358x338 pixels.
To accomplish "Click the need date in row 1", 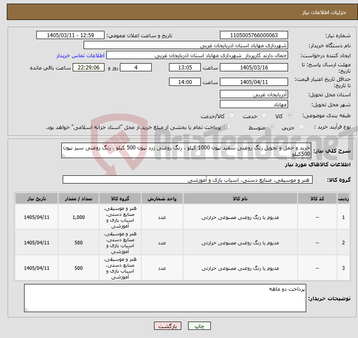I will point(36,217).
